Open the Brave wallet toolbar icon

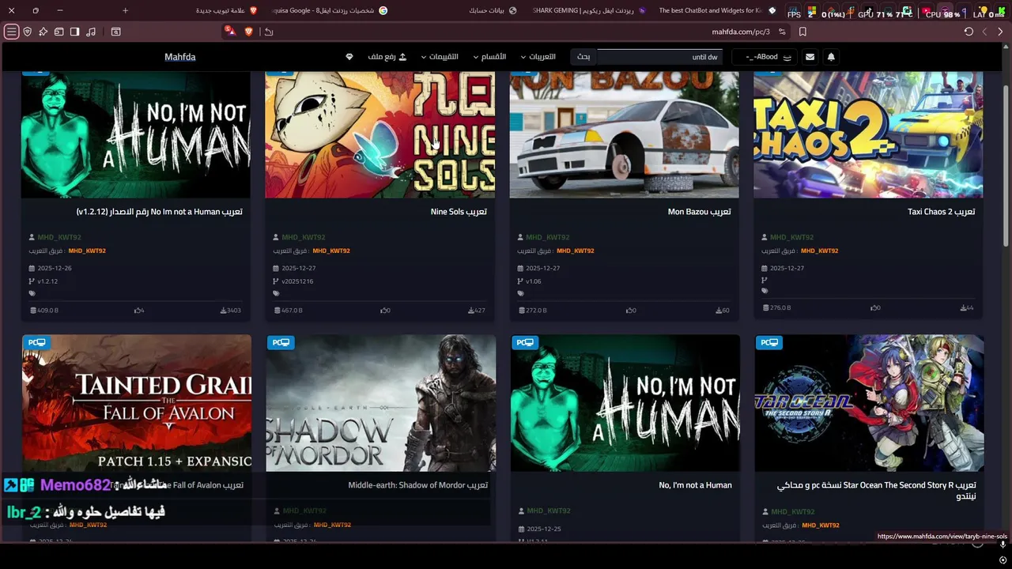point(59,32)
